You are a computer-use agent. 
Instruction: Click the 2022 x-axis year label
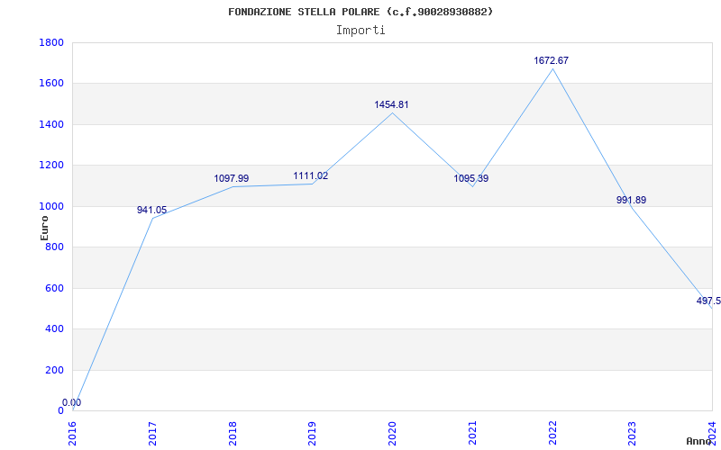point(552,433)
